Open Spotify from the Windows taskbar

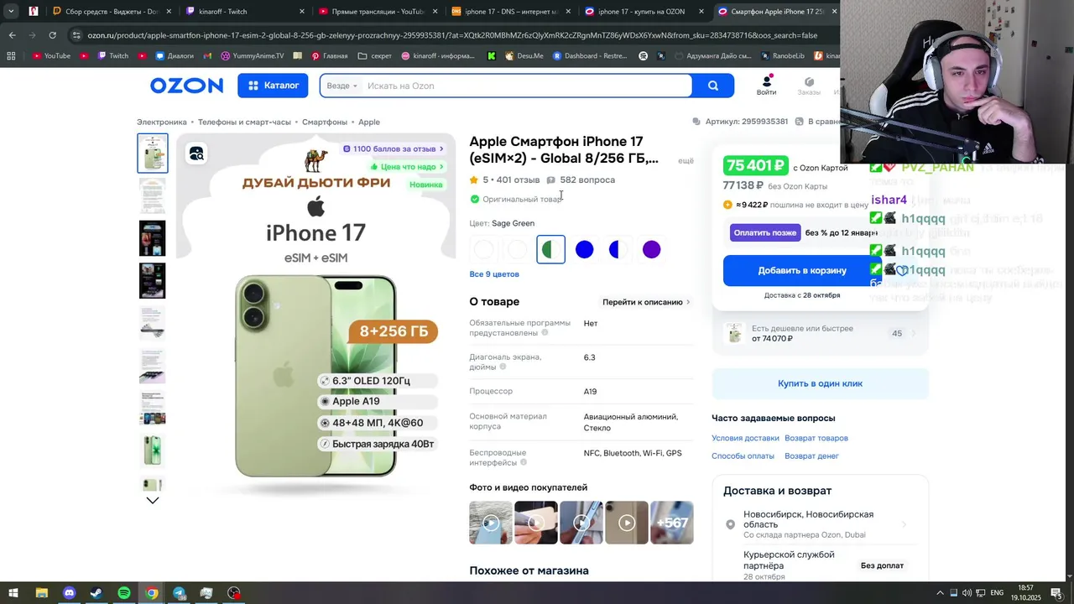pos(124,593)
